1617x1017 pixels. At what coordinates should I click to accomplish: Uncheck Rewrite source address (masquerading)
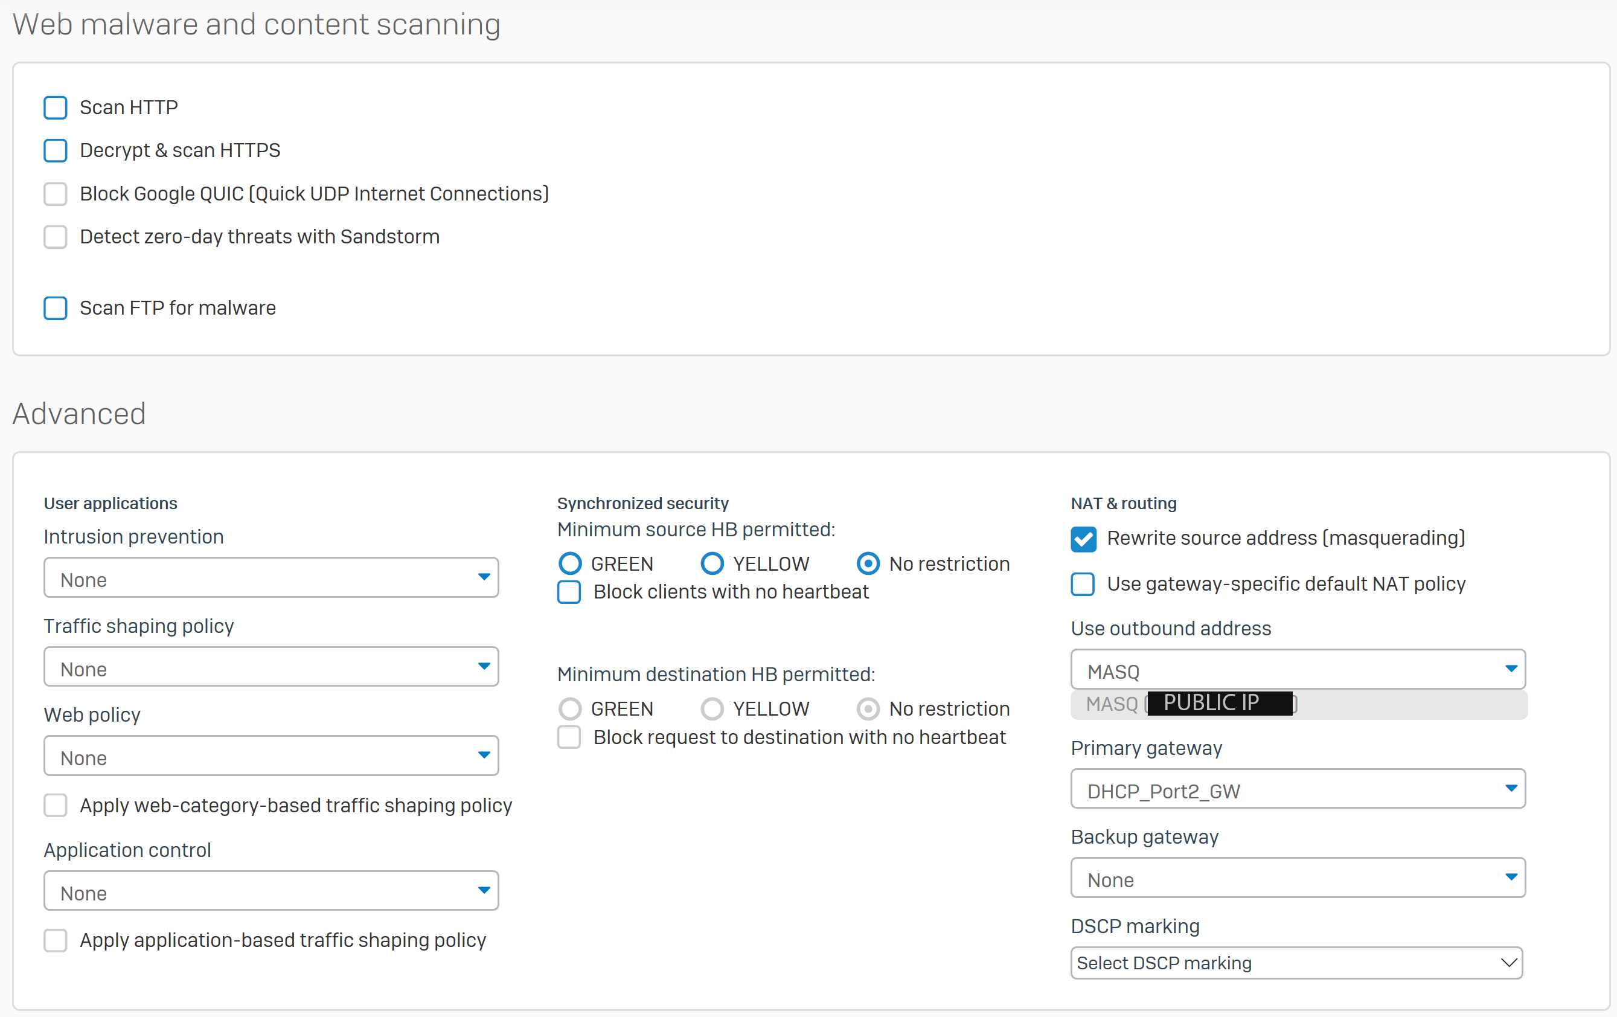point(1084,539)
